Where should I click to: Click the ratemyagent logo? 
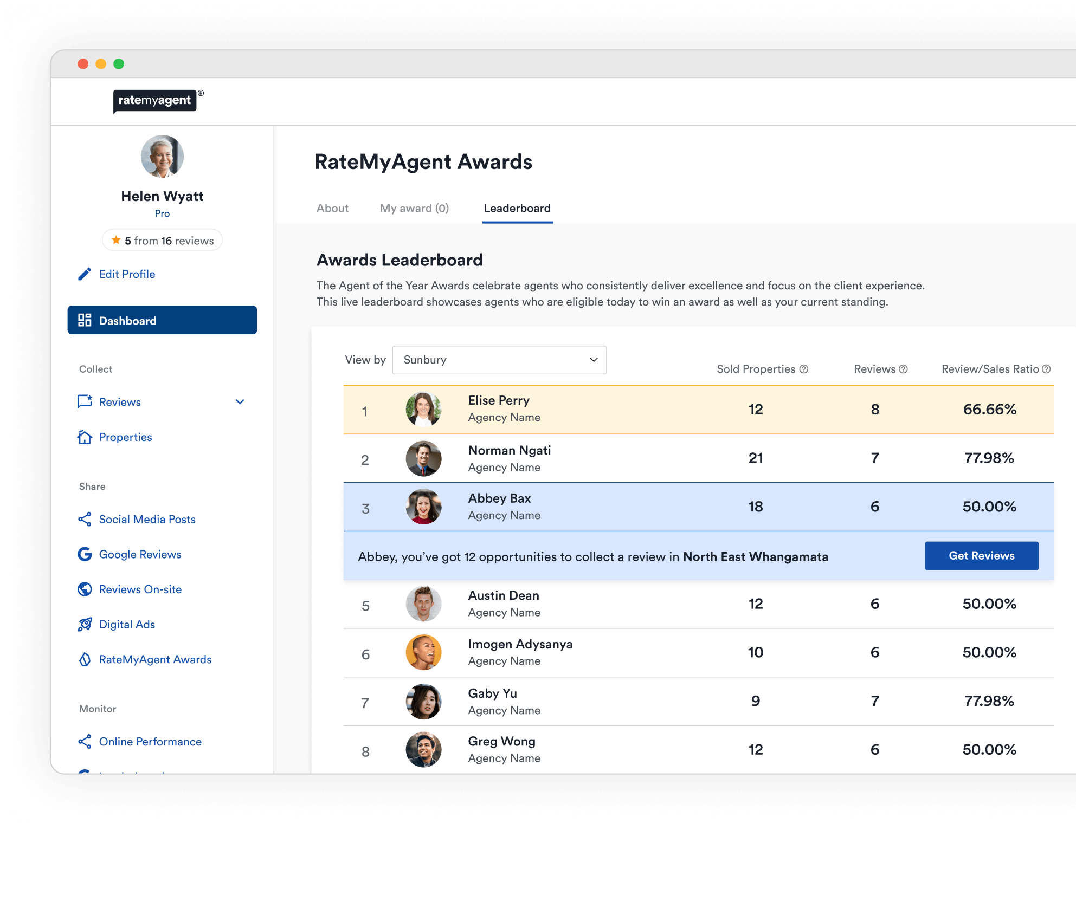pos(156,101)
